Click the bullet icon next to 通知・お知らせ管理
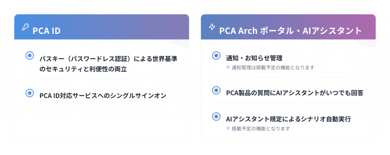 (x=216, y=56)
